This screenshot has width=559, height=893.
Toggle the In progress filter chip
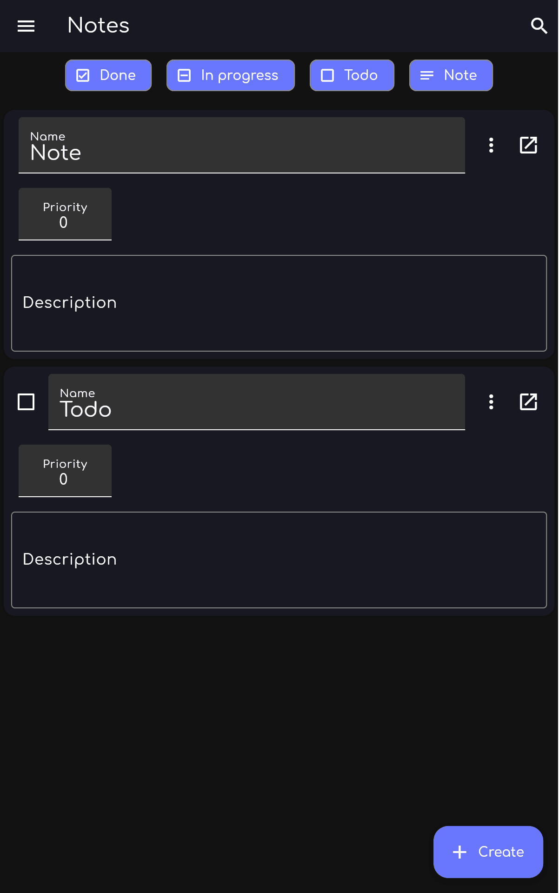231,75
